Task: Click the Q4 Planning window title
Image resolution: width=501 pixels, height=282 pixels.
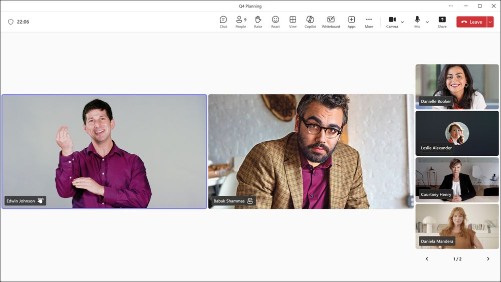Action: click(x=250, y=6)
